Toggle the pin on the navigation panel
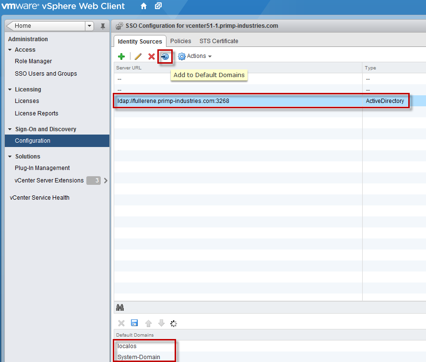 103,26
